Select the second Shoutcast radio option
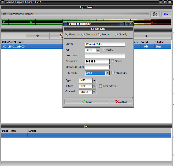 click(83, 35)
